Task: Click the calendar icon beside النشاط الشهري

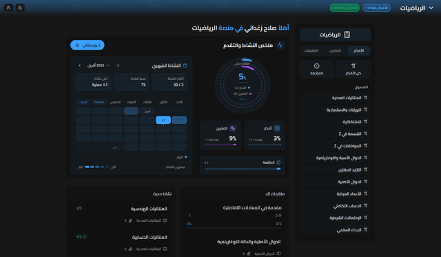Action: pyautogui.click(x=185, y=65)
